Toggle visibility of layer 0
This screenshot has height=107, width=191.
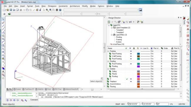pos(131,79)
